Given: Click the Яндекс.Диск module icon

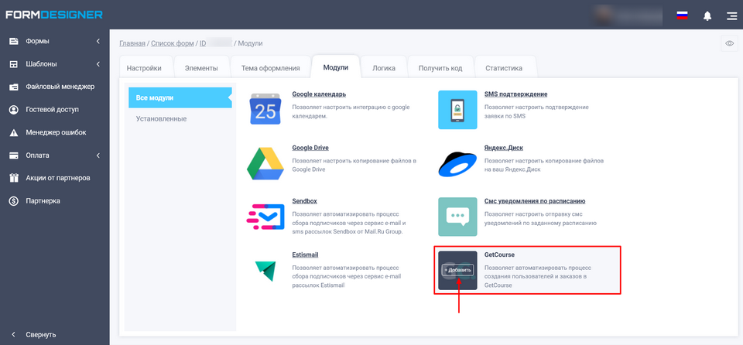Looking at the screenshot, I should pyautogui.click(x=457, y=163).
